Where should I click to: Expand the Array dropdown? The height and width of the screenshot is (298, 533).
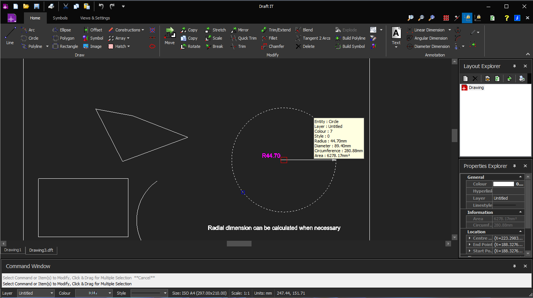coord(128,38)
